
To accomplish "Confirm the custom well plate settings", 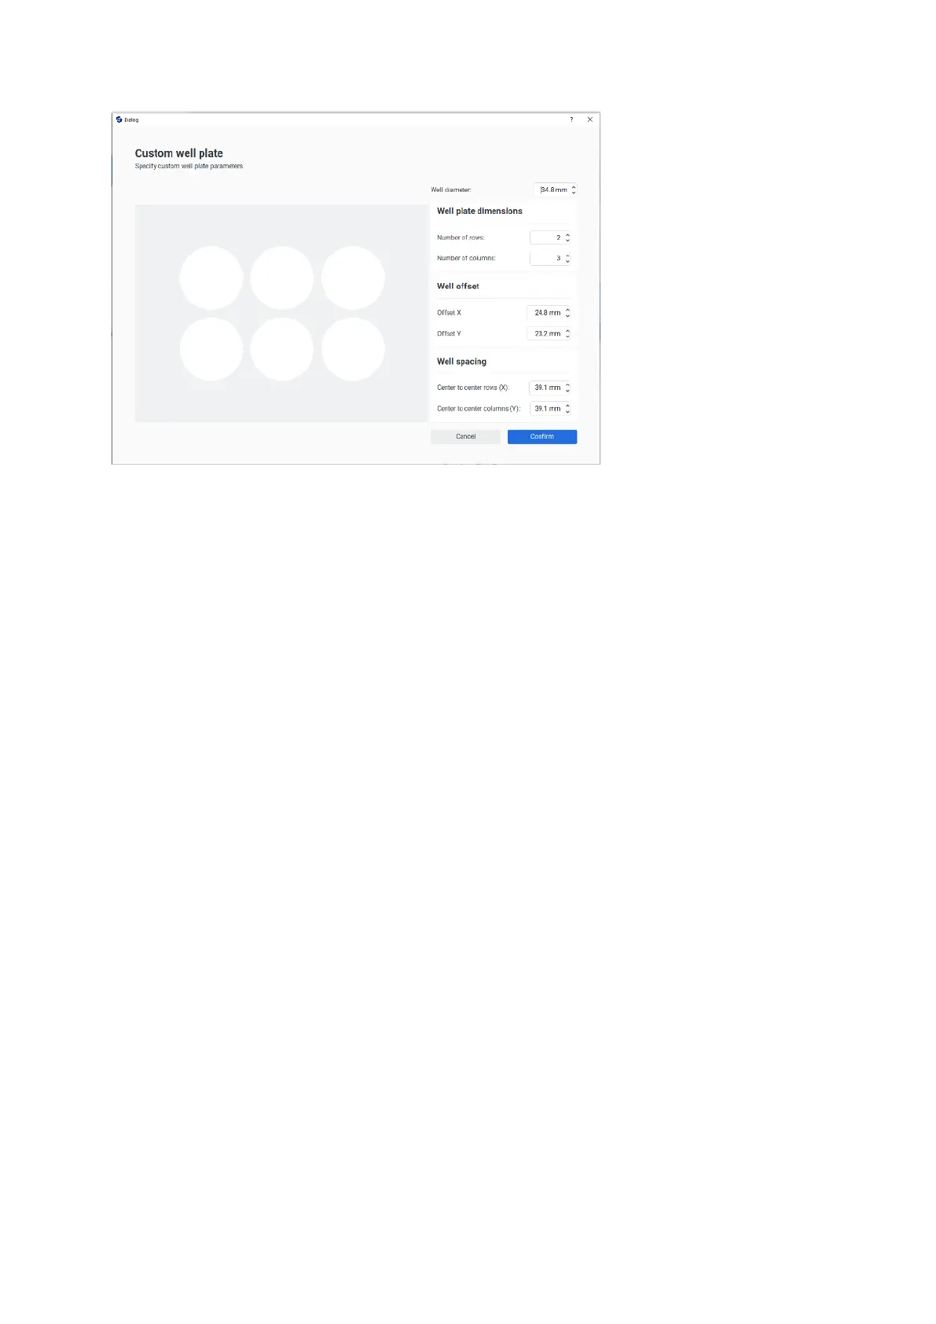I will (x=542, y=436).
